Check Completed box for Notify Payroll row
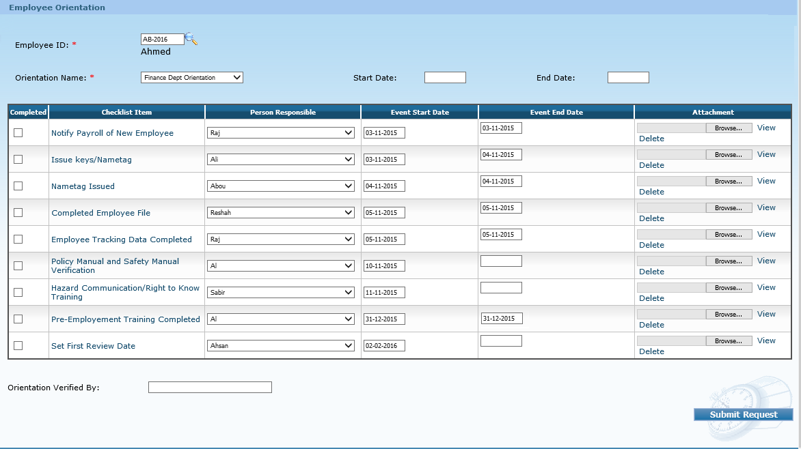The height and width of the screenshot is (449, 801). (18, 133)
